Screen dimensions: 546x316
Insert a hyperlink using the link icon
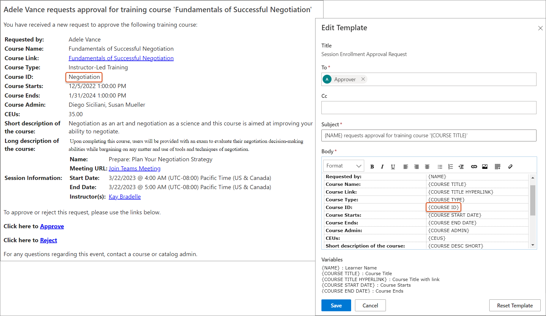coord(474,167)
